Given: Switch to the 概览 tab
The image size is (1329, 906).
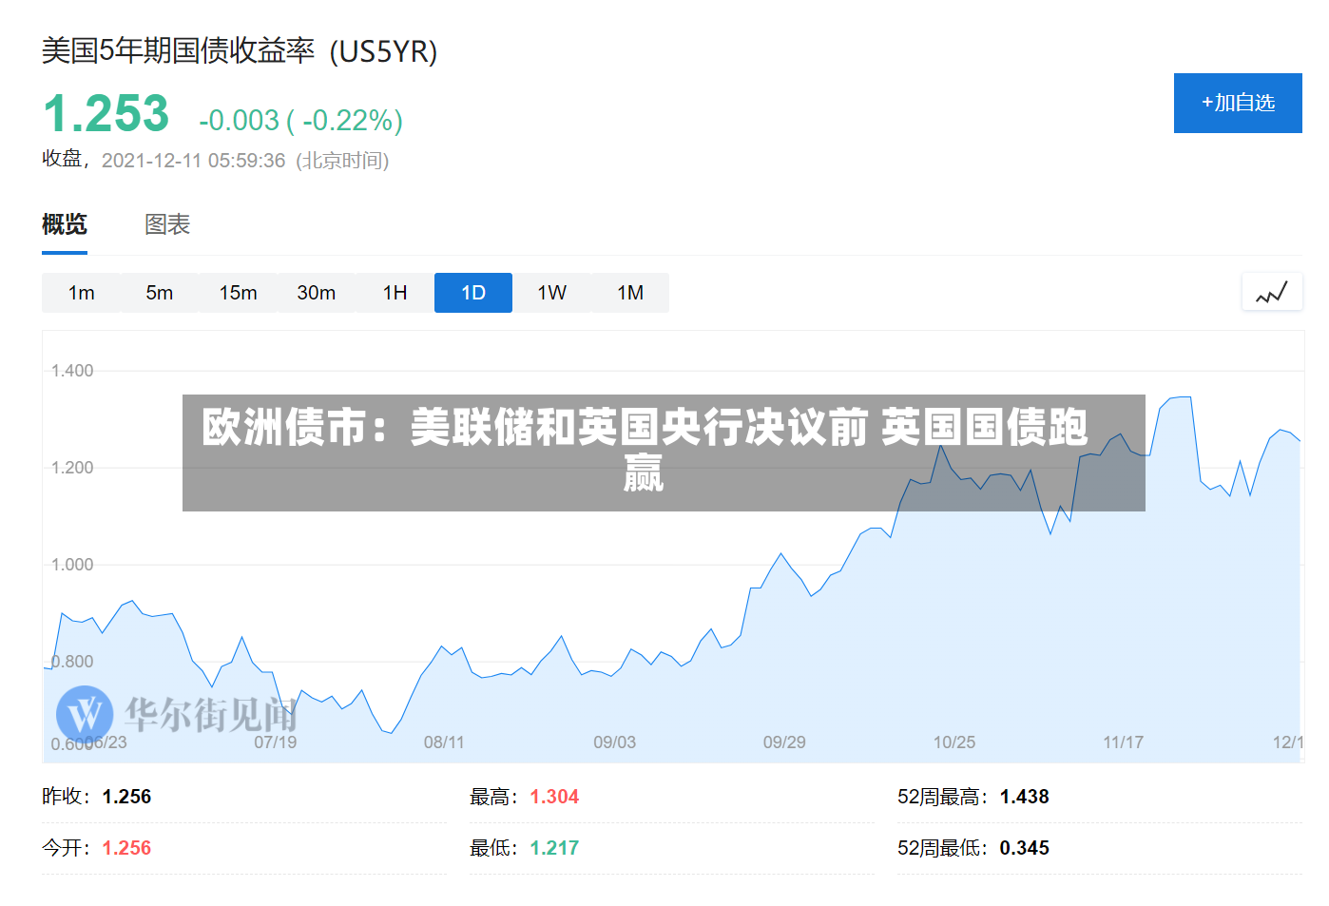Looking at the screenshot, I should [65, 224].
